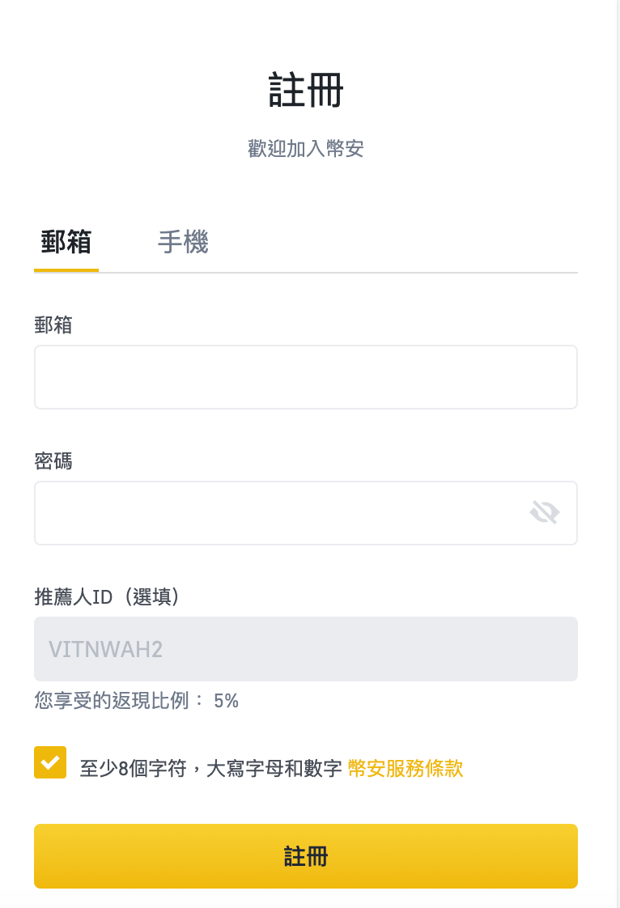Click the 5% rebate value

226,702
